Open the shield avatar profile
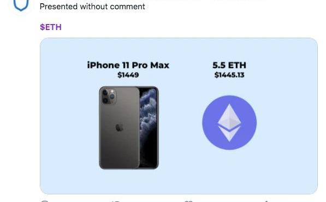 (21, 5)
